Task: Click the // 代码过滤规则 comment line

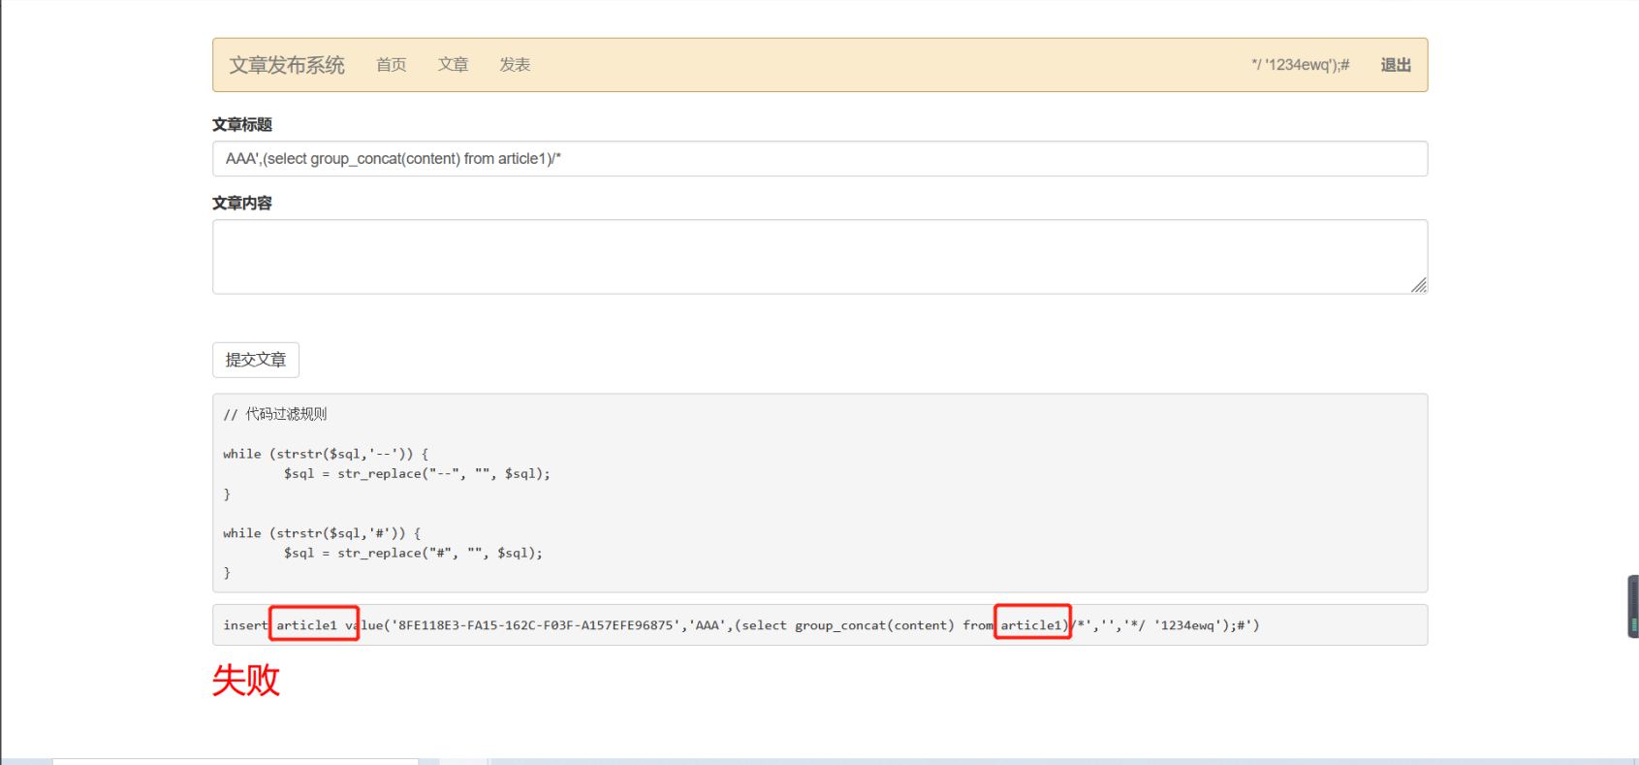Action: click(275, 414)
